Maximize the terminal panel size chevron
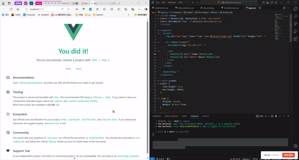The width and height of the screenshot is (299, 160). pyautogui.click(x=284, y=116)
